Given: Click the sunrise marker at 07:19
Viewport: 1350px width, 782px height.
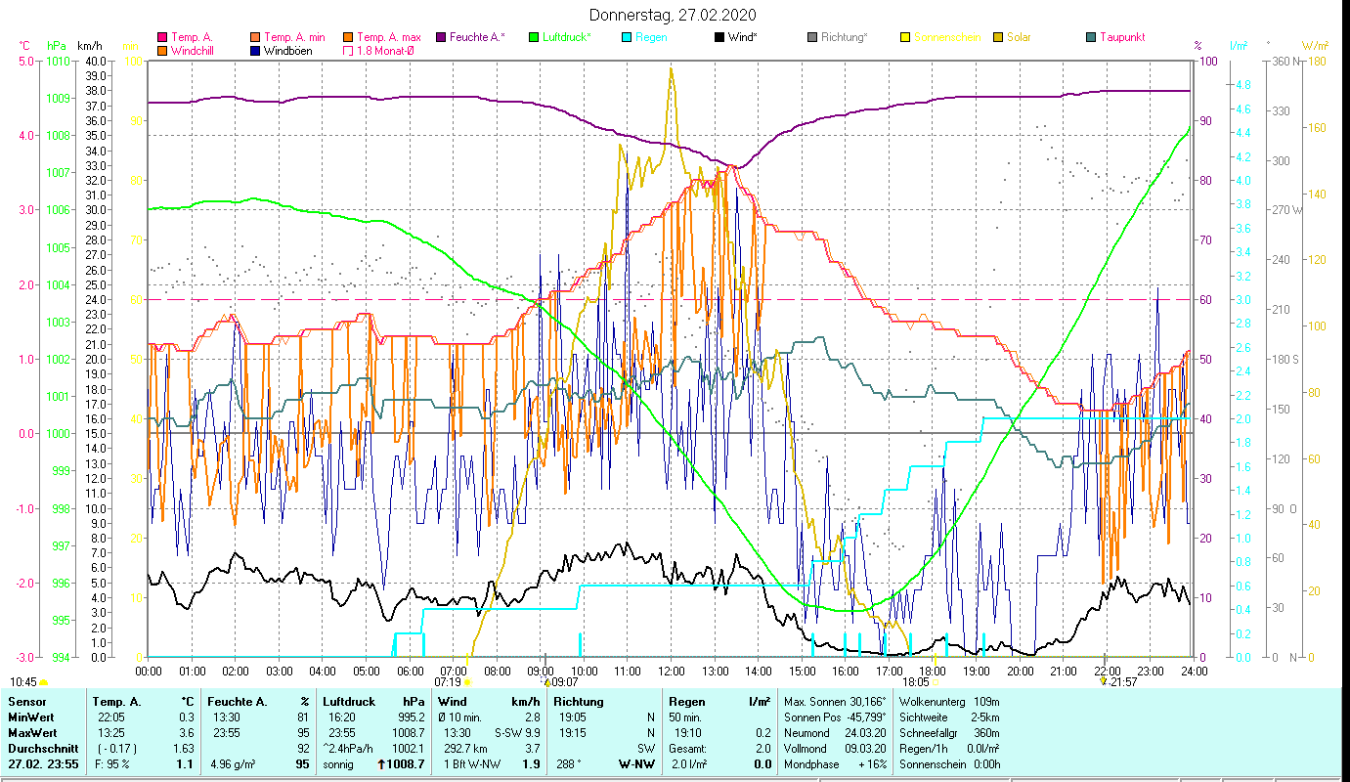Looking at the screenshot, I should point(466,681).
